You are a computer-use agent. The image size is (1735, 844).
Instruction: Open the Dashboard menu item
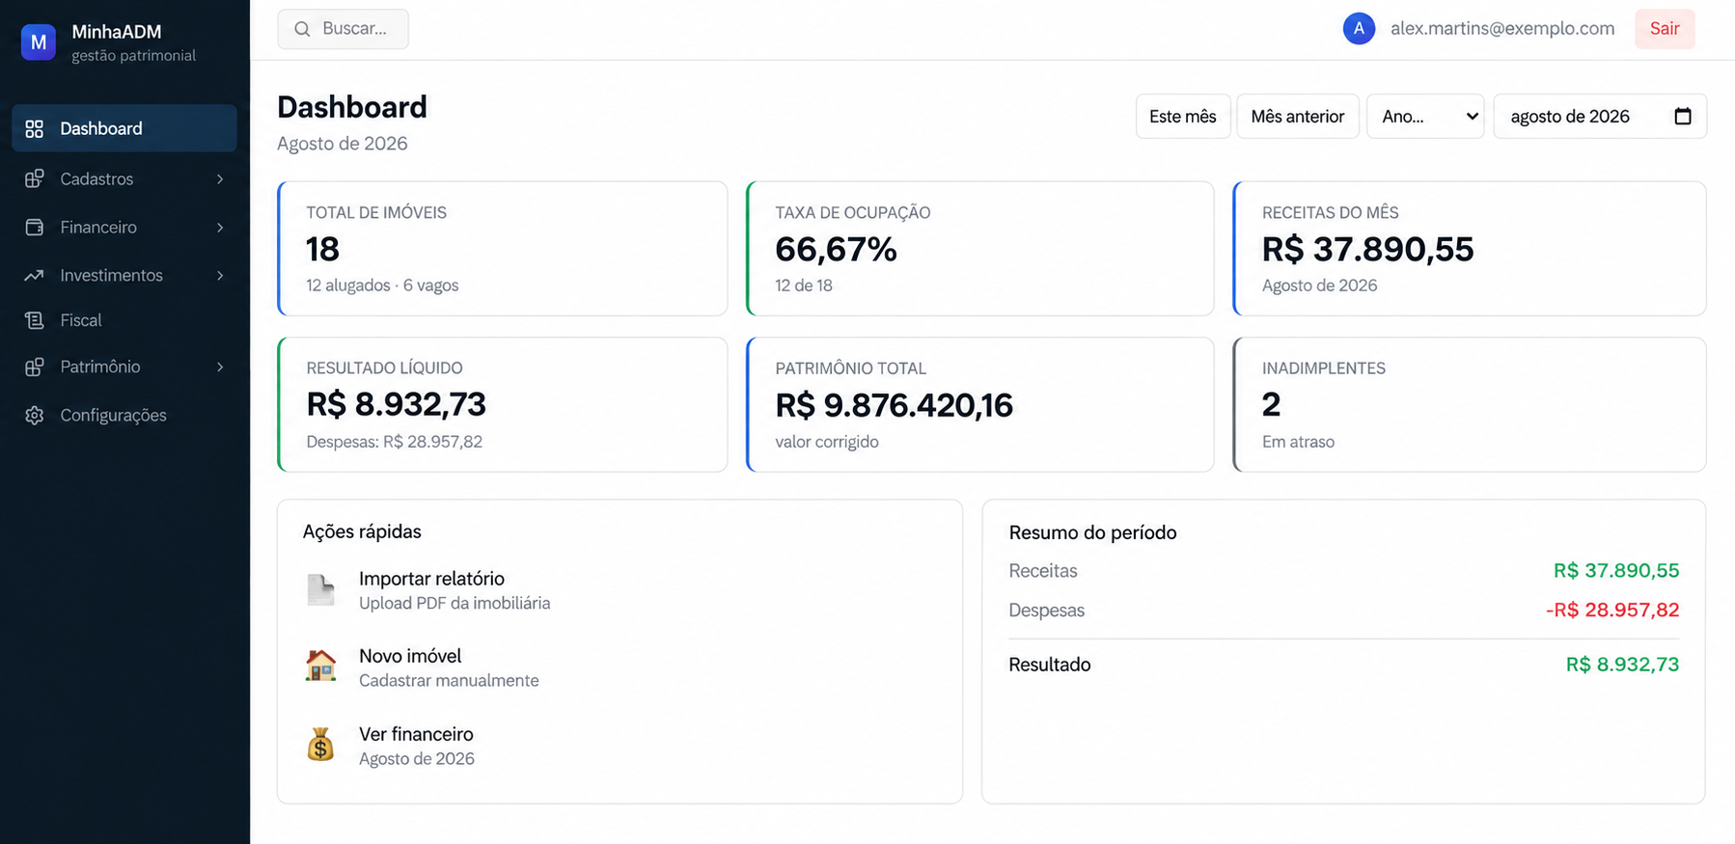click(124, 128)
